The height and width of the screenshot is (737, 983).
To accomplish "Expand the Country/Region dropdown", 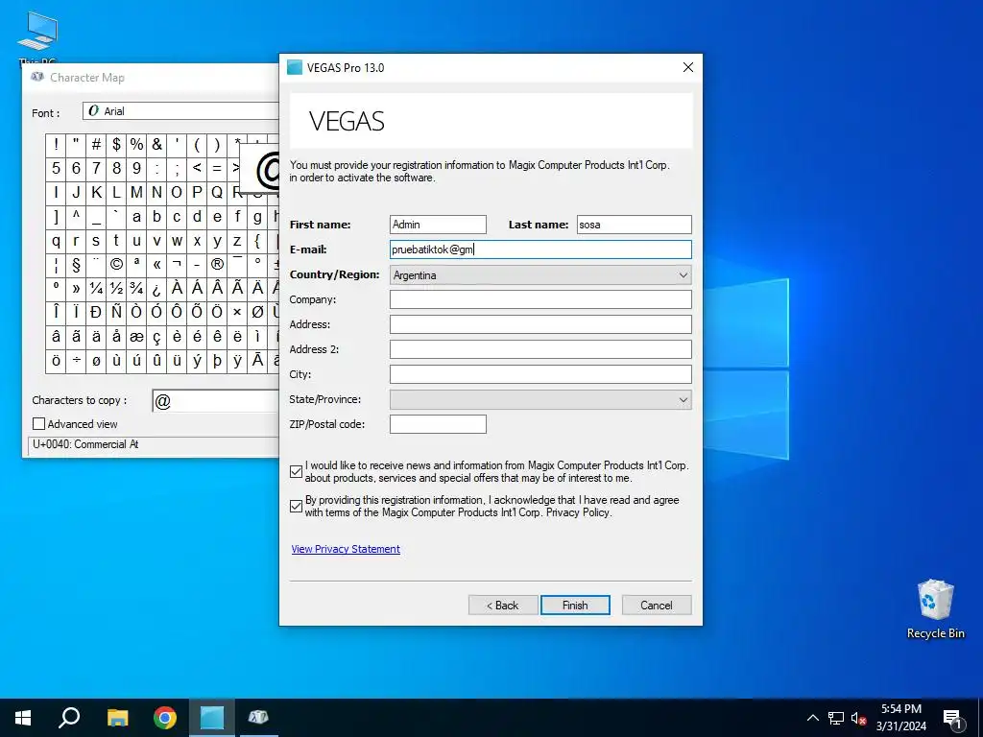I will click(683, 275).
